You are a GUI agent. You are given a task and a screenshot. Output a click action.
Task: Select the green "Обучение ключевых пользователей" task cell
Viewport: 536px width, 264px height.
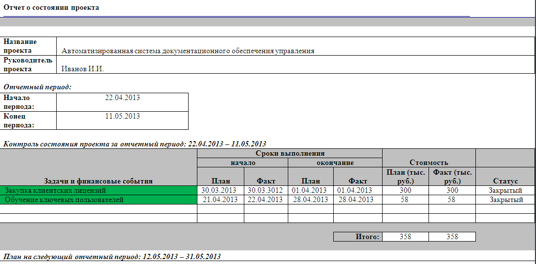pyautogui.click(x=98, y=200)
